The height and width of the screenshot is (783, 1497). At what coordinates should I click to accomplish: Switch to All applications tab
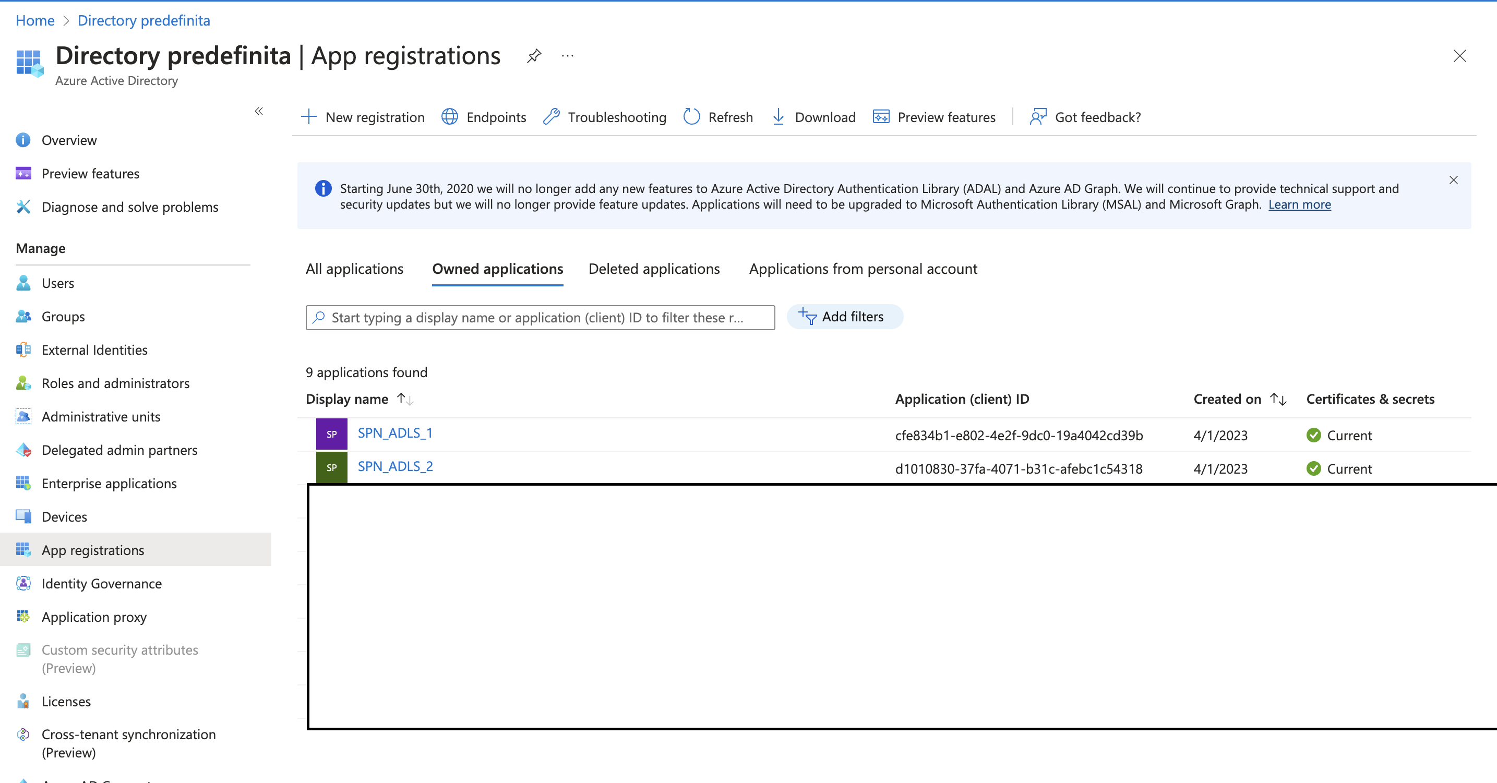click(354, 269)
